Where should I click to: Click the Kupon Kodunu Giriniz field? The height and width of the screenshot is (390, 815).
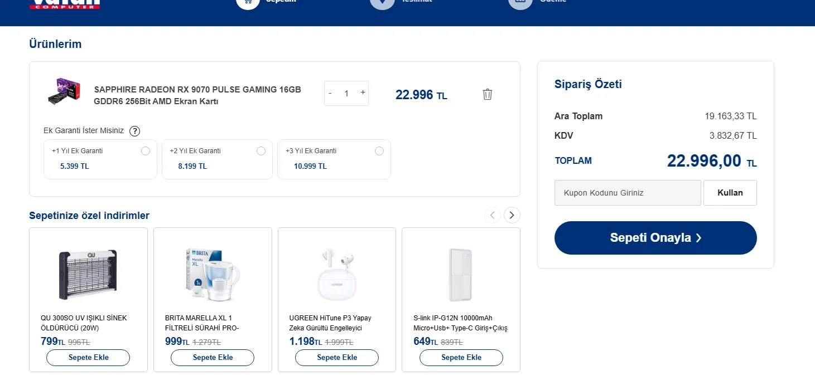click(x=628, y=193)
